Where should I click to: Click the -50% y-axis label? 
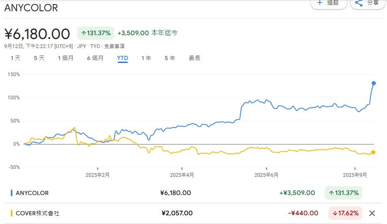(14, 167)
